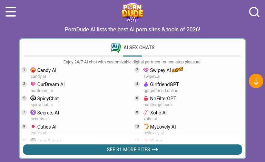
Task: Click the nofiltergpt.com URL text
Action: [157, 105]
